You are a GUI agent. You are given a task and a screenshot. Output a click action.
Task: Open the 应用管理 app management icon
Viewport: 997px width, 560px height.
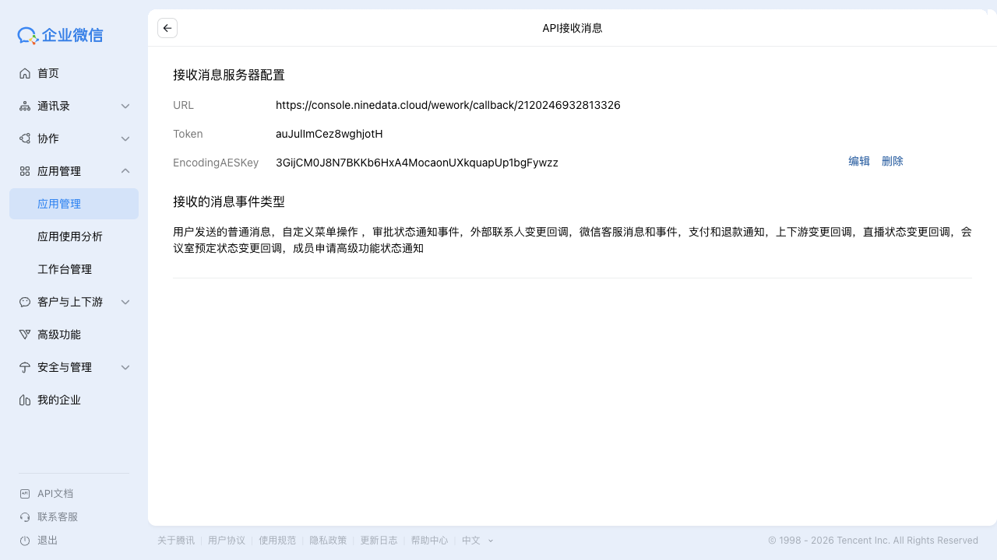pyautogui.click(x=25, y=171)
